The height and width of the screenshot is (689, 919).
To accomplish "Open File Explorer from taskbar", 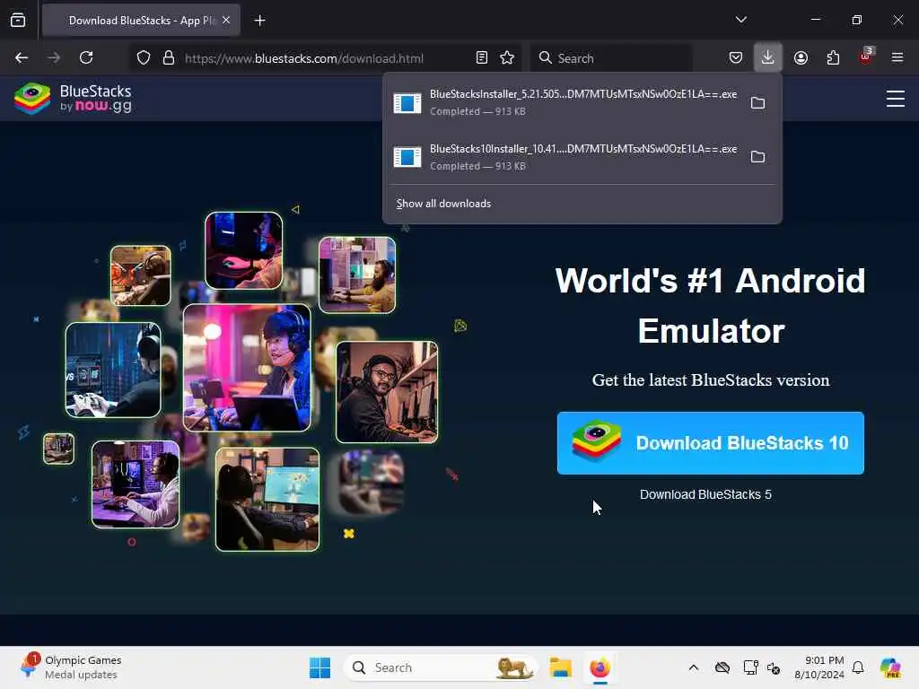I will 560,667.
